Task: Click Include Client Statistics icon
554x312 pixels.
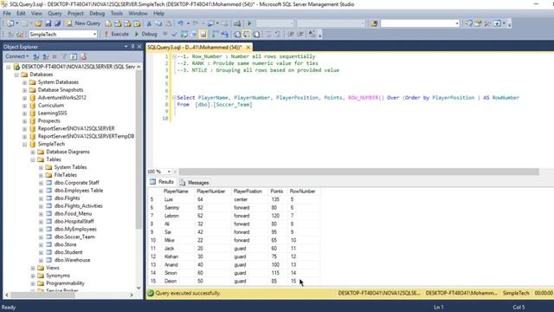Action: point(224,35)
